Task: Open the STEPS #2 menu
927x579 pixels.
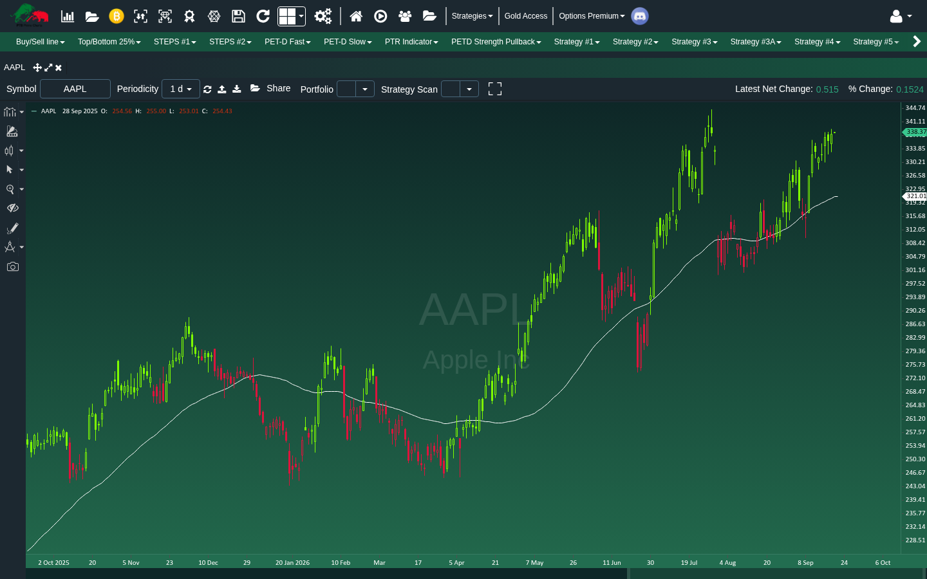Action: pyautogui.click(x=230, y=42)
